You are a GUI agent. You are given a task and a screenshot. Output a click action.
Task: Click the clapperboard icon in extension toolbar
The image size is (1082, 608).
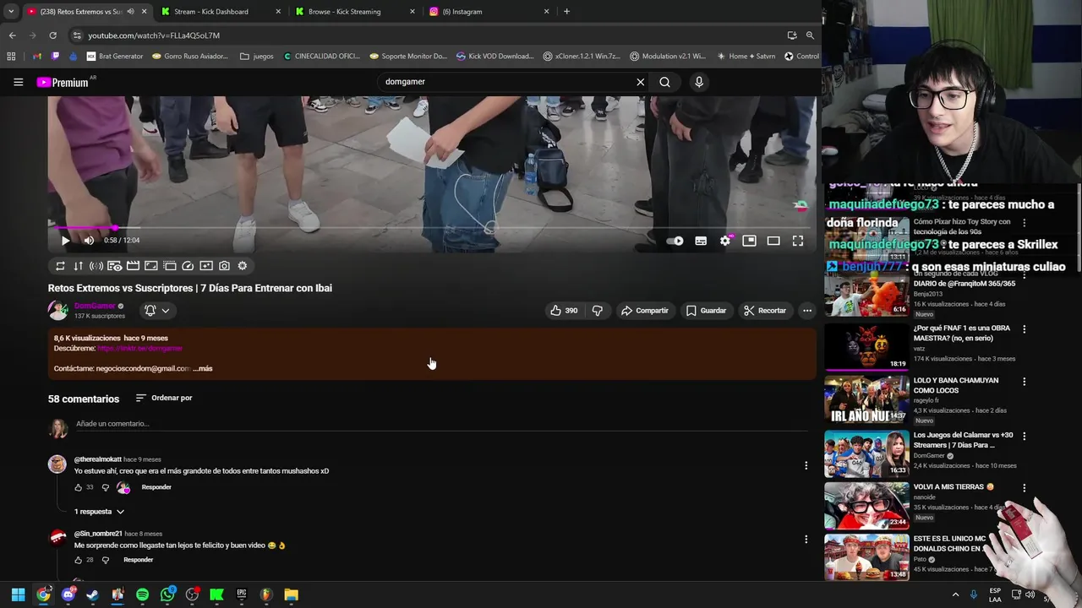click(133, 266)
